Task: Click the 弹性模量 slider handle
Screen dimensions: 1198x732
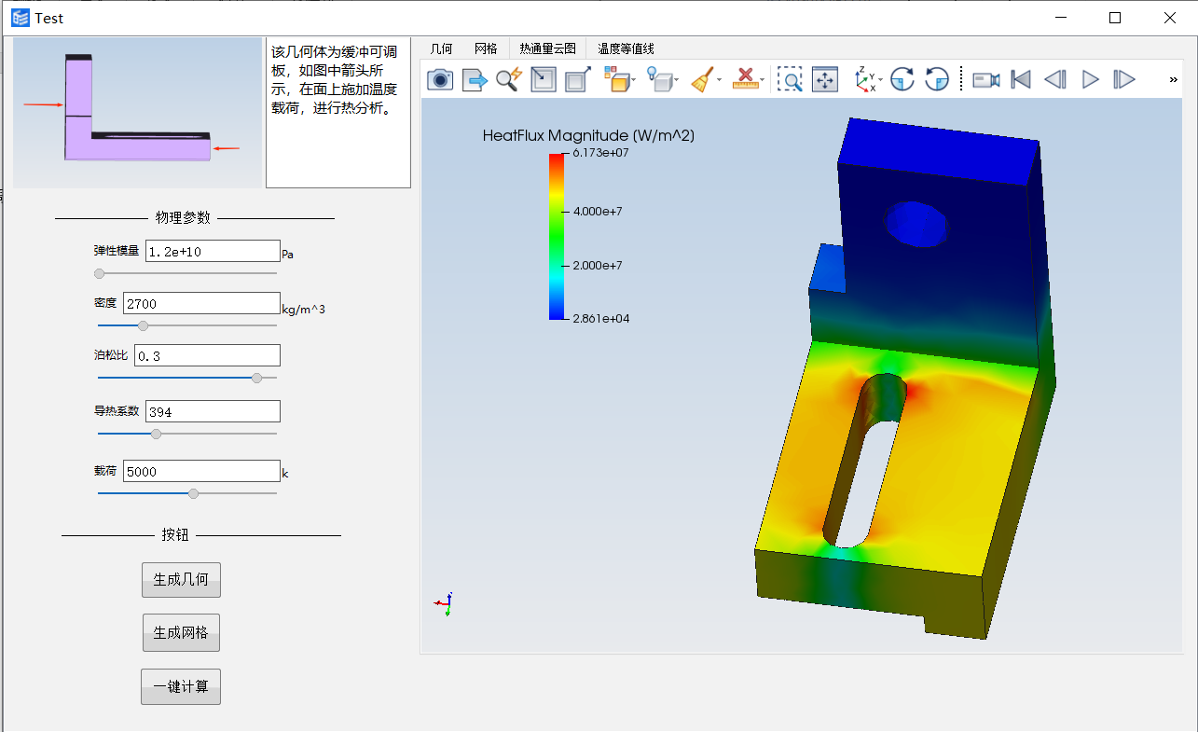Action: coord(100,273)
